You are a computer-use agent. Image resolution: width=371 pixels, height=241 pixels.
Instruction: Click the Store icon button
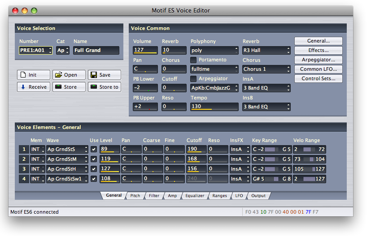tap(69, 87)
